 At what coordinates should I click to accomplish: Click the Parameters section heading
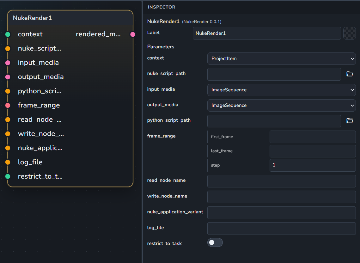point(161,47)
